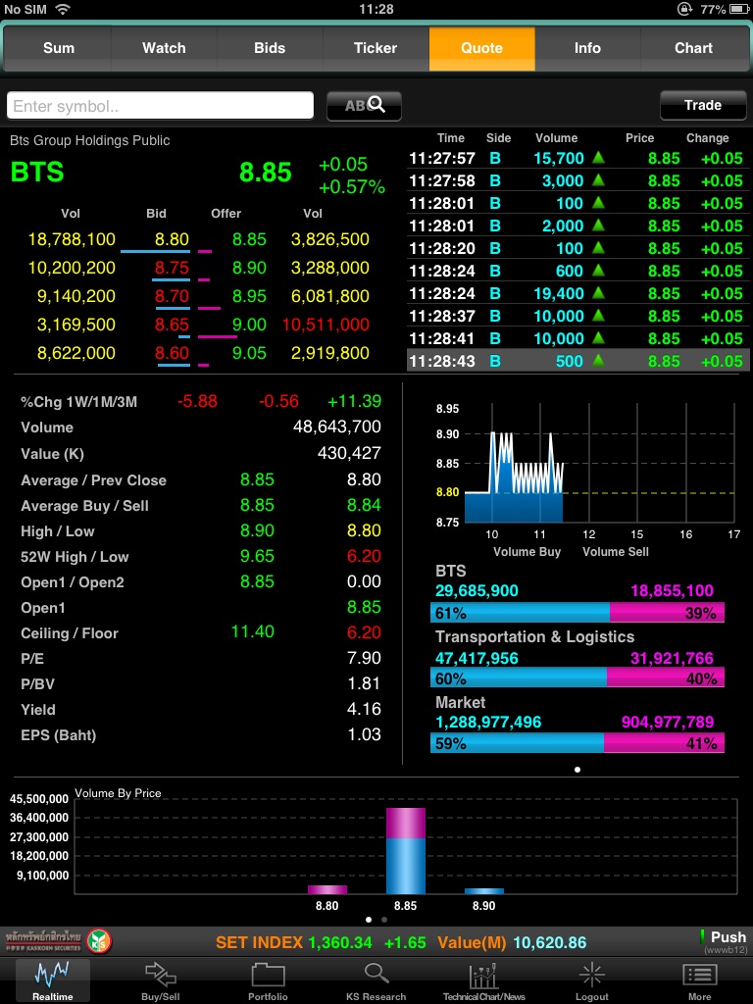Tap green up arrow on 11:27:57 trade
This screenshot has width=753, height=1004.
tap(598, 158)
